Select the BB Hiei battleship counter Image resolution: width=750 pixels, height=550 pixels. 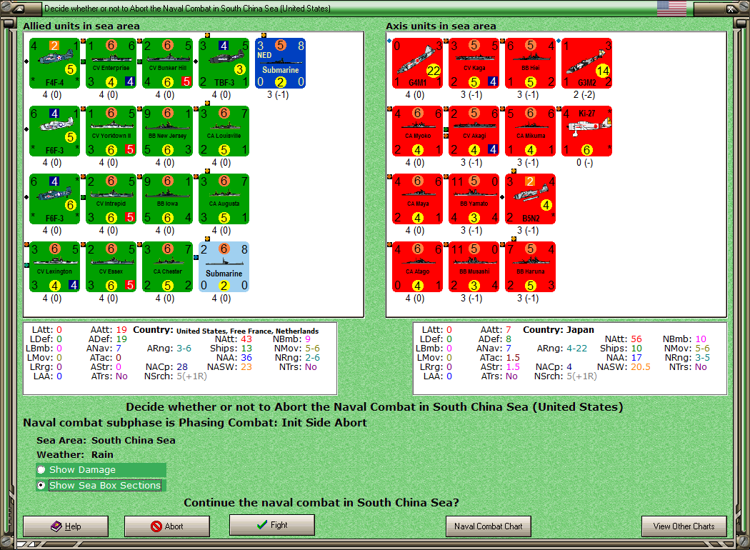(531, 63)
